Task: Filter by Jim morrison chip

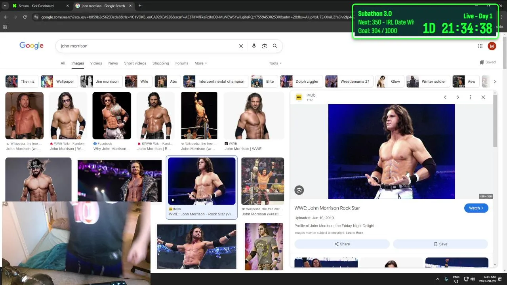Action: tap(101, 82)
